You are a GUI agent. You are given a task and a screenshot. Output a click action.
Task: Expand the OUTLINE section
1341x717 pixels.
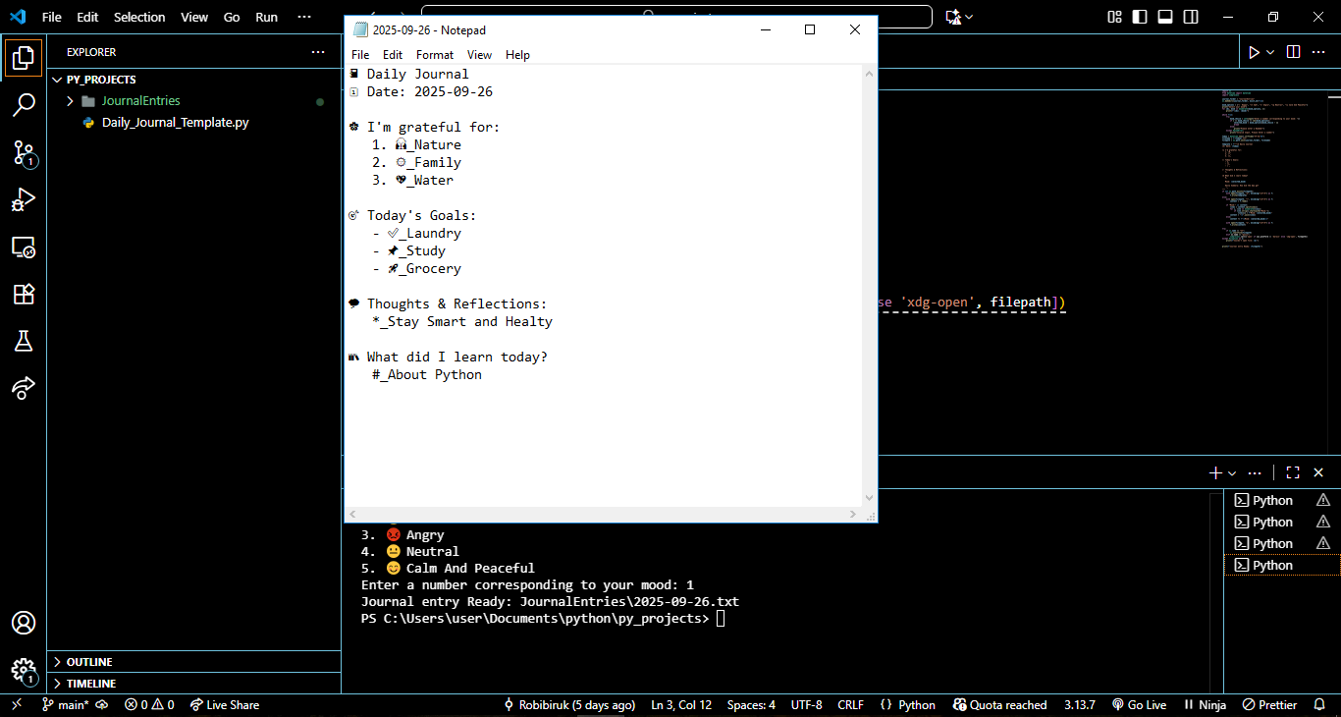point(89,662)
